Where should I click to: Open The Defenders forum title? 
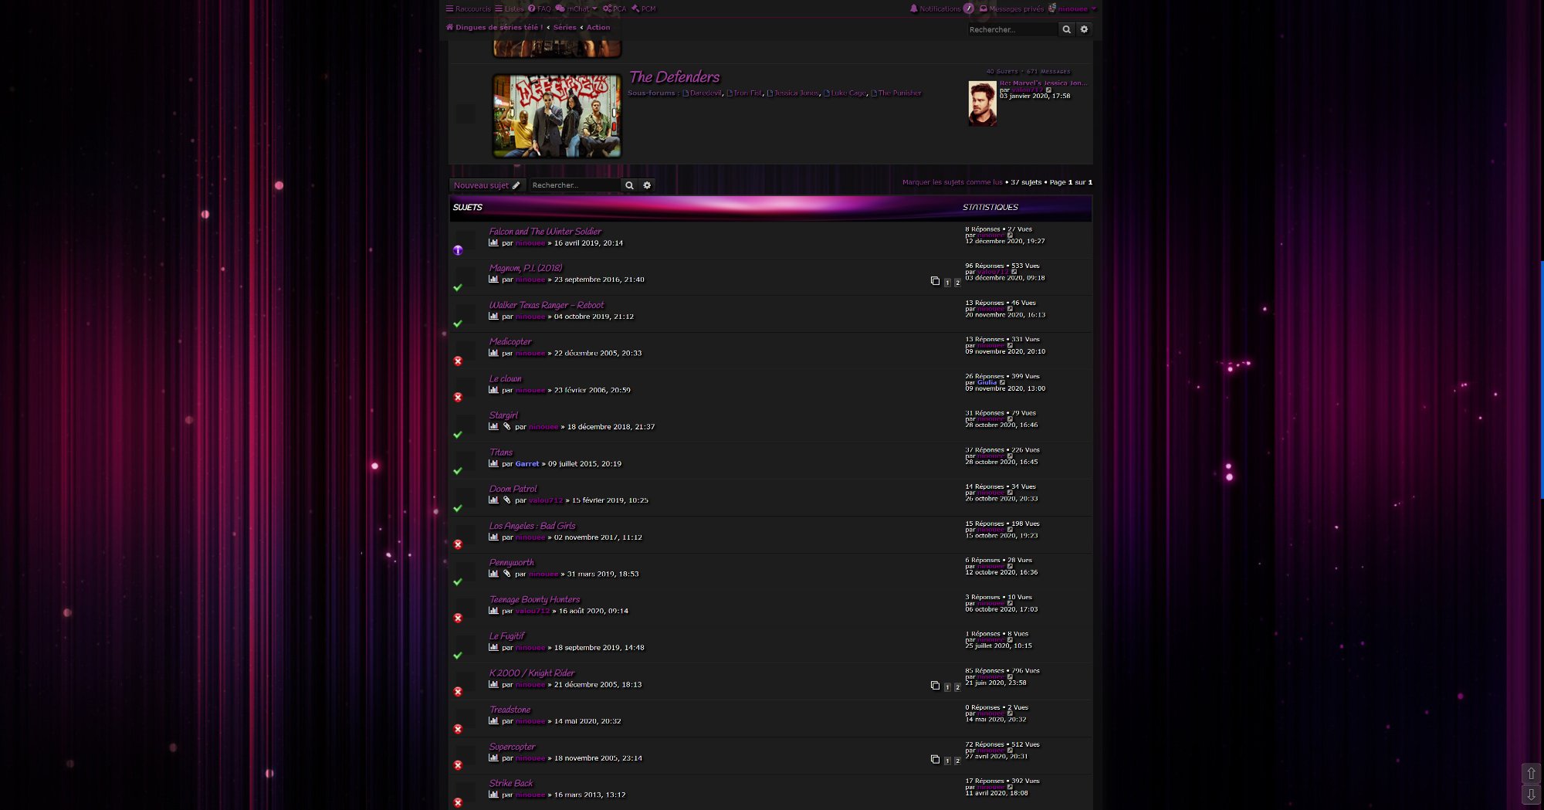[674, 76]
